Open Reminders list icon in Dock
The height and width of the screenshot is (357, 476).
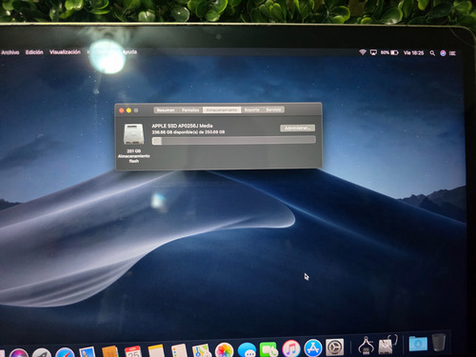point(179,350)
